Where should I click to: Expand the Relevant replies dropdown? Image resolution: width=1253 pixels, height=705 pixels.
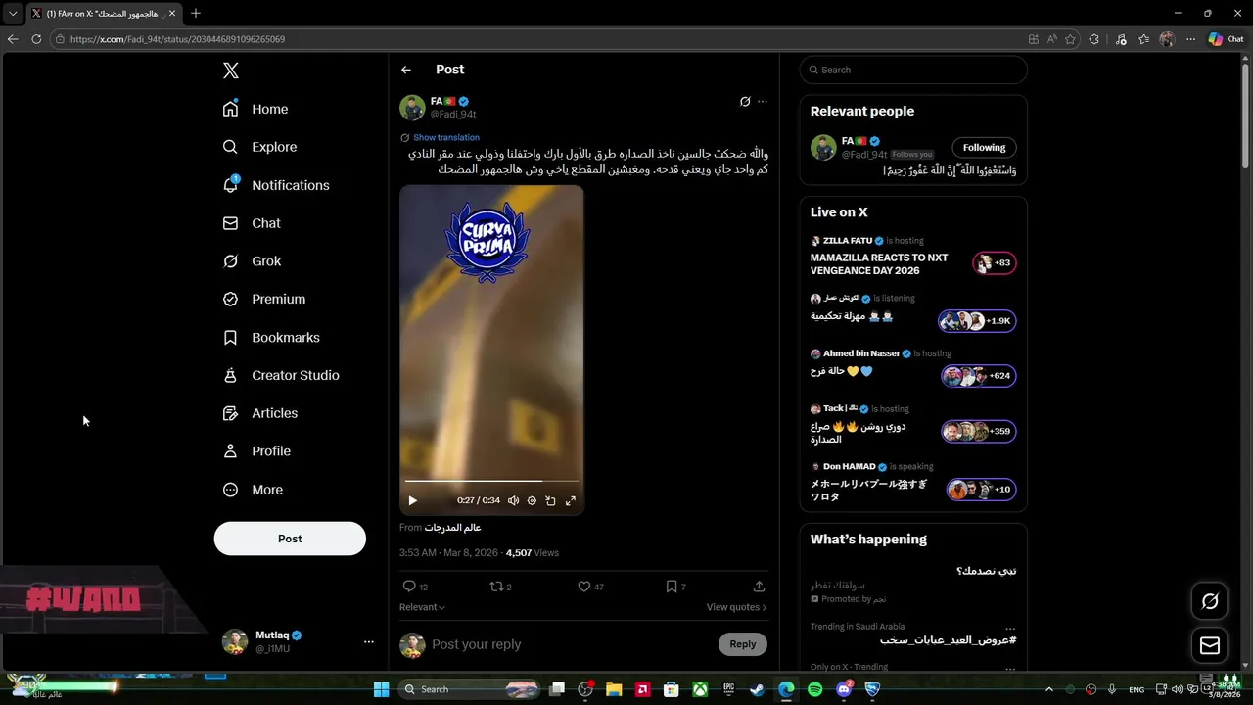click(x=422, y=607)
